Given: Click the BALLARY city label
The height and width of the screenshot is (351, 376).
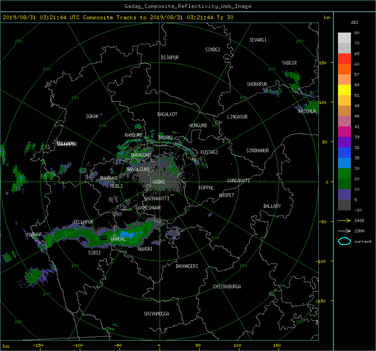Looking at the screenshot, I should (272, 206).
